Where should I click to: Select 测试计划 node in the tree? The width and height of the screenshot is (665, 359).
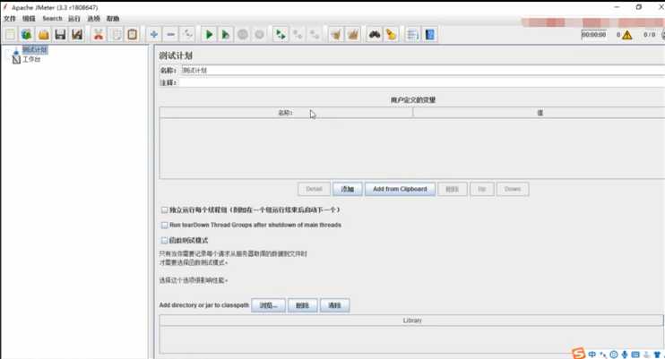(x=35, y=49)
